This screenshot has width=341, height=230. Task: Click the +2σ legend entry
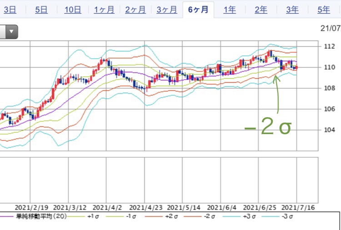pyautogui.click(x=172, y=216)
